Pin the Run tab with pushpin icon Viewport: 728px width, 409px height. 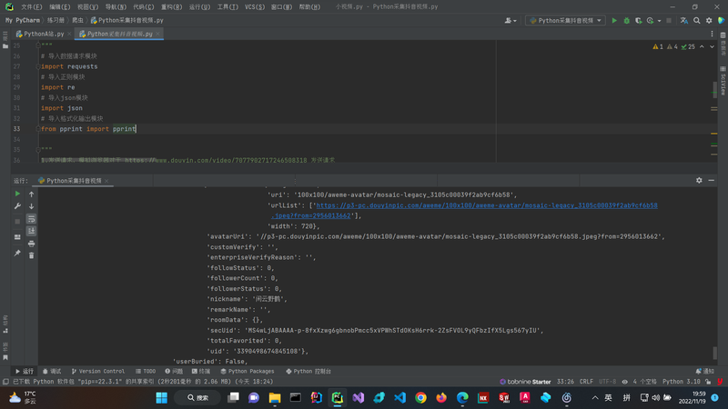[x=17, y=253]
